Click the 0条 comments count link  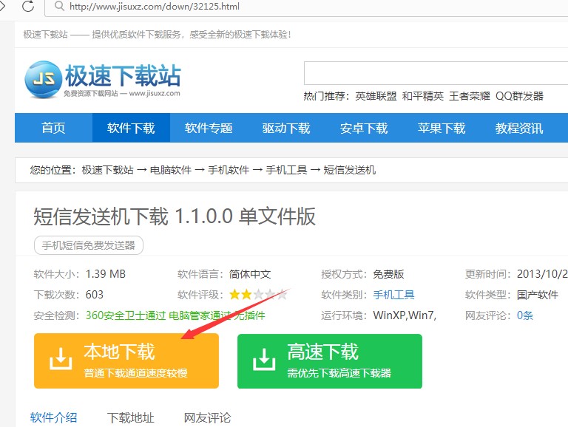coord(525,315)
